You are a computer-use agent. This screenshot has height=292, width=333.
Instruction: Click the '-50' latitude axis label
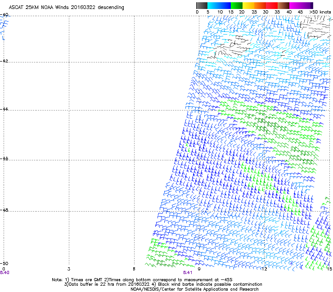4,263
